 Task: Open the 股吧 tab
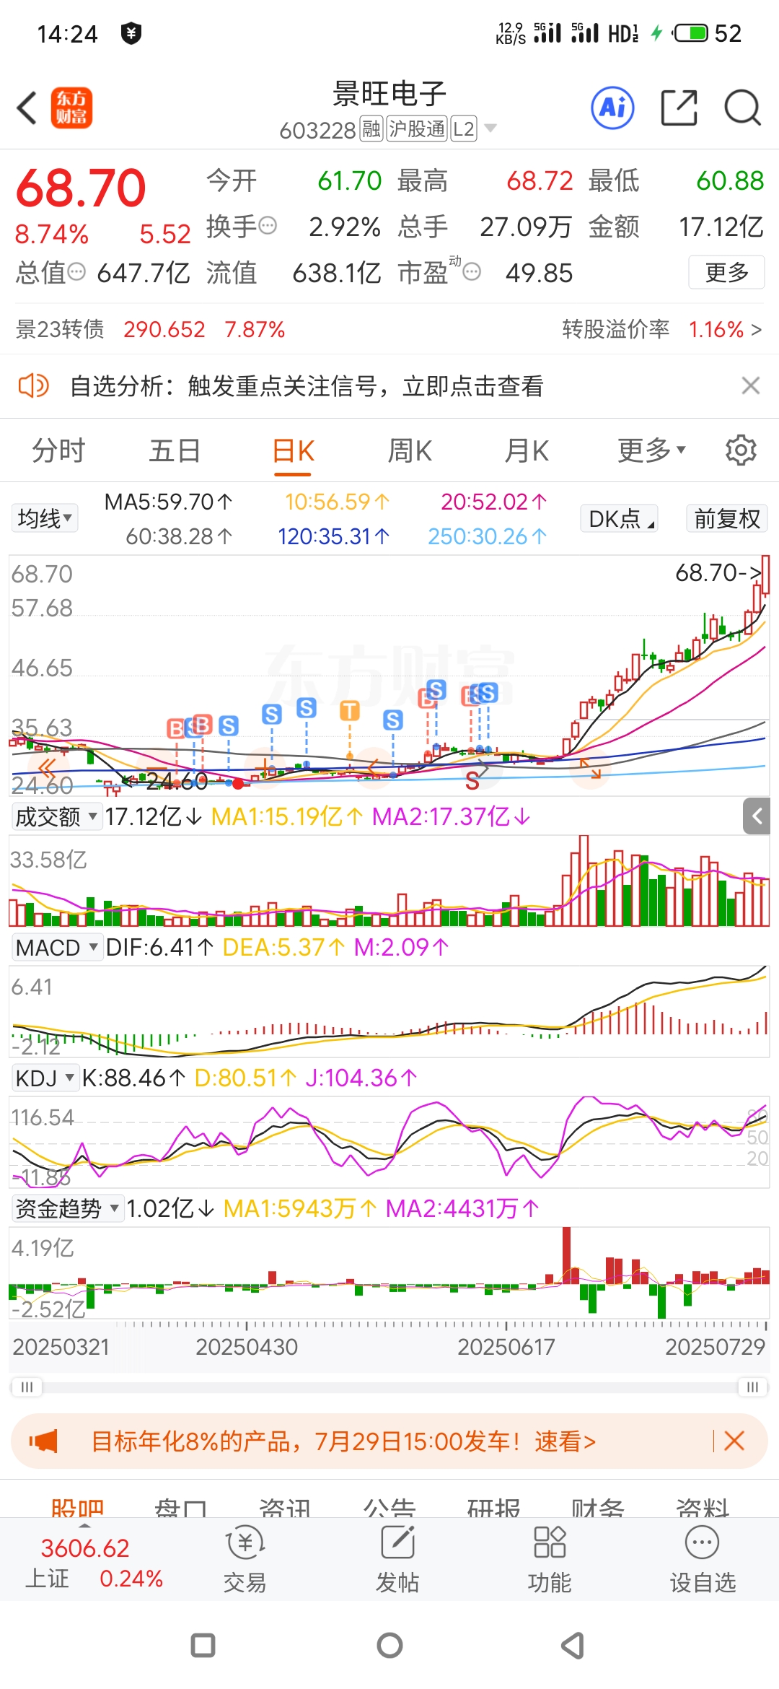77,1507
